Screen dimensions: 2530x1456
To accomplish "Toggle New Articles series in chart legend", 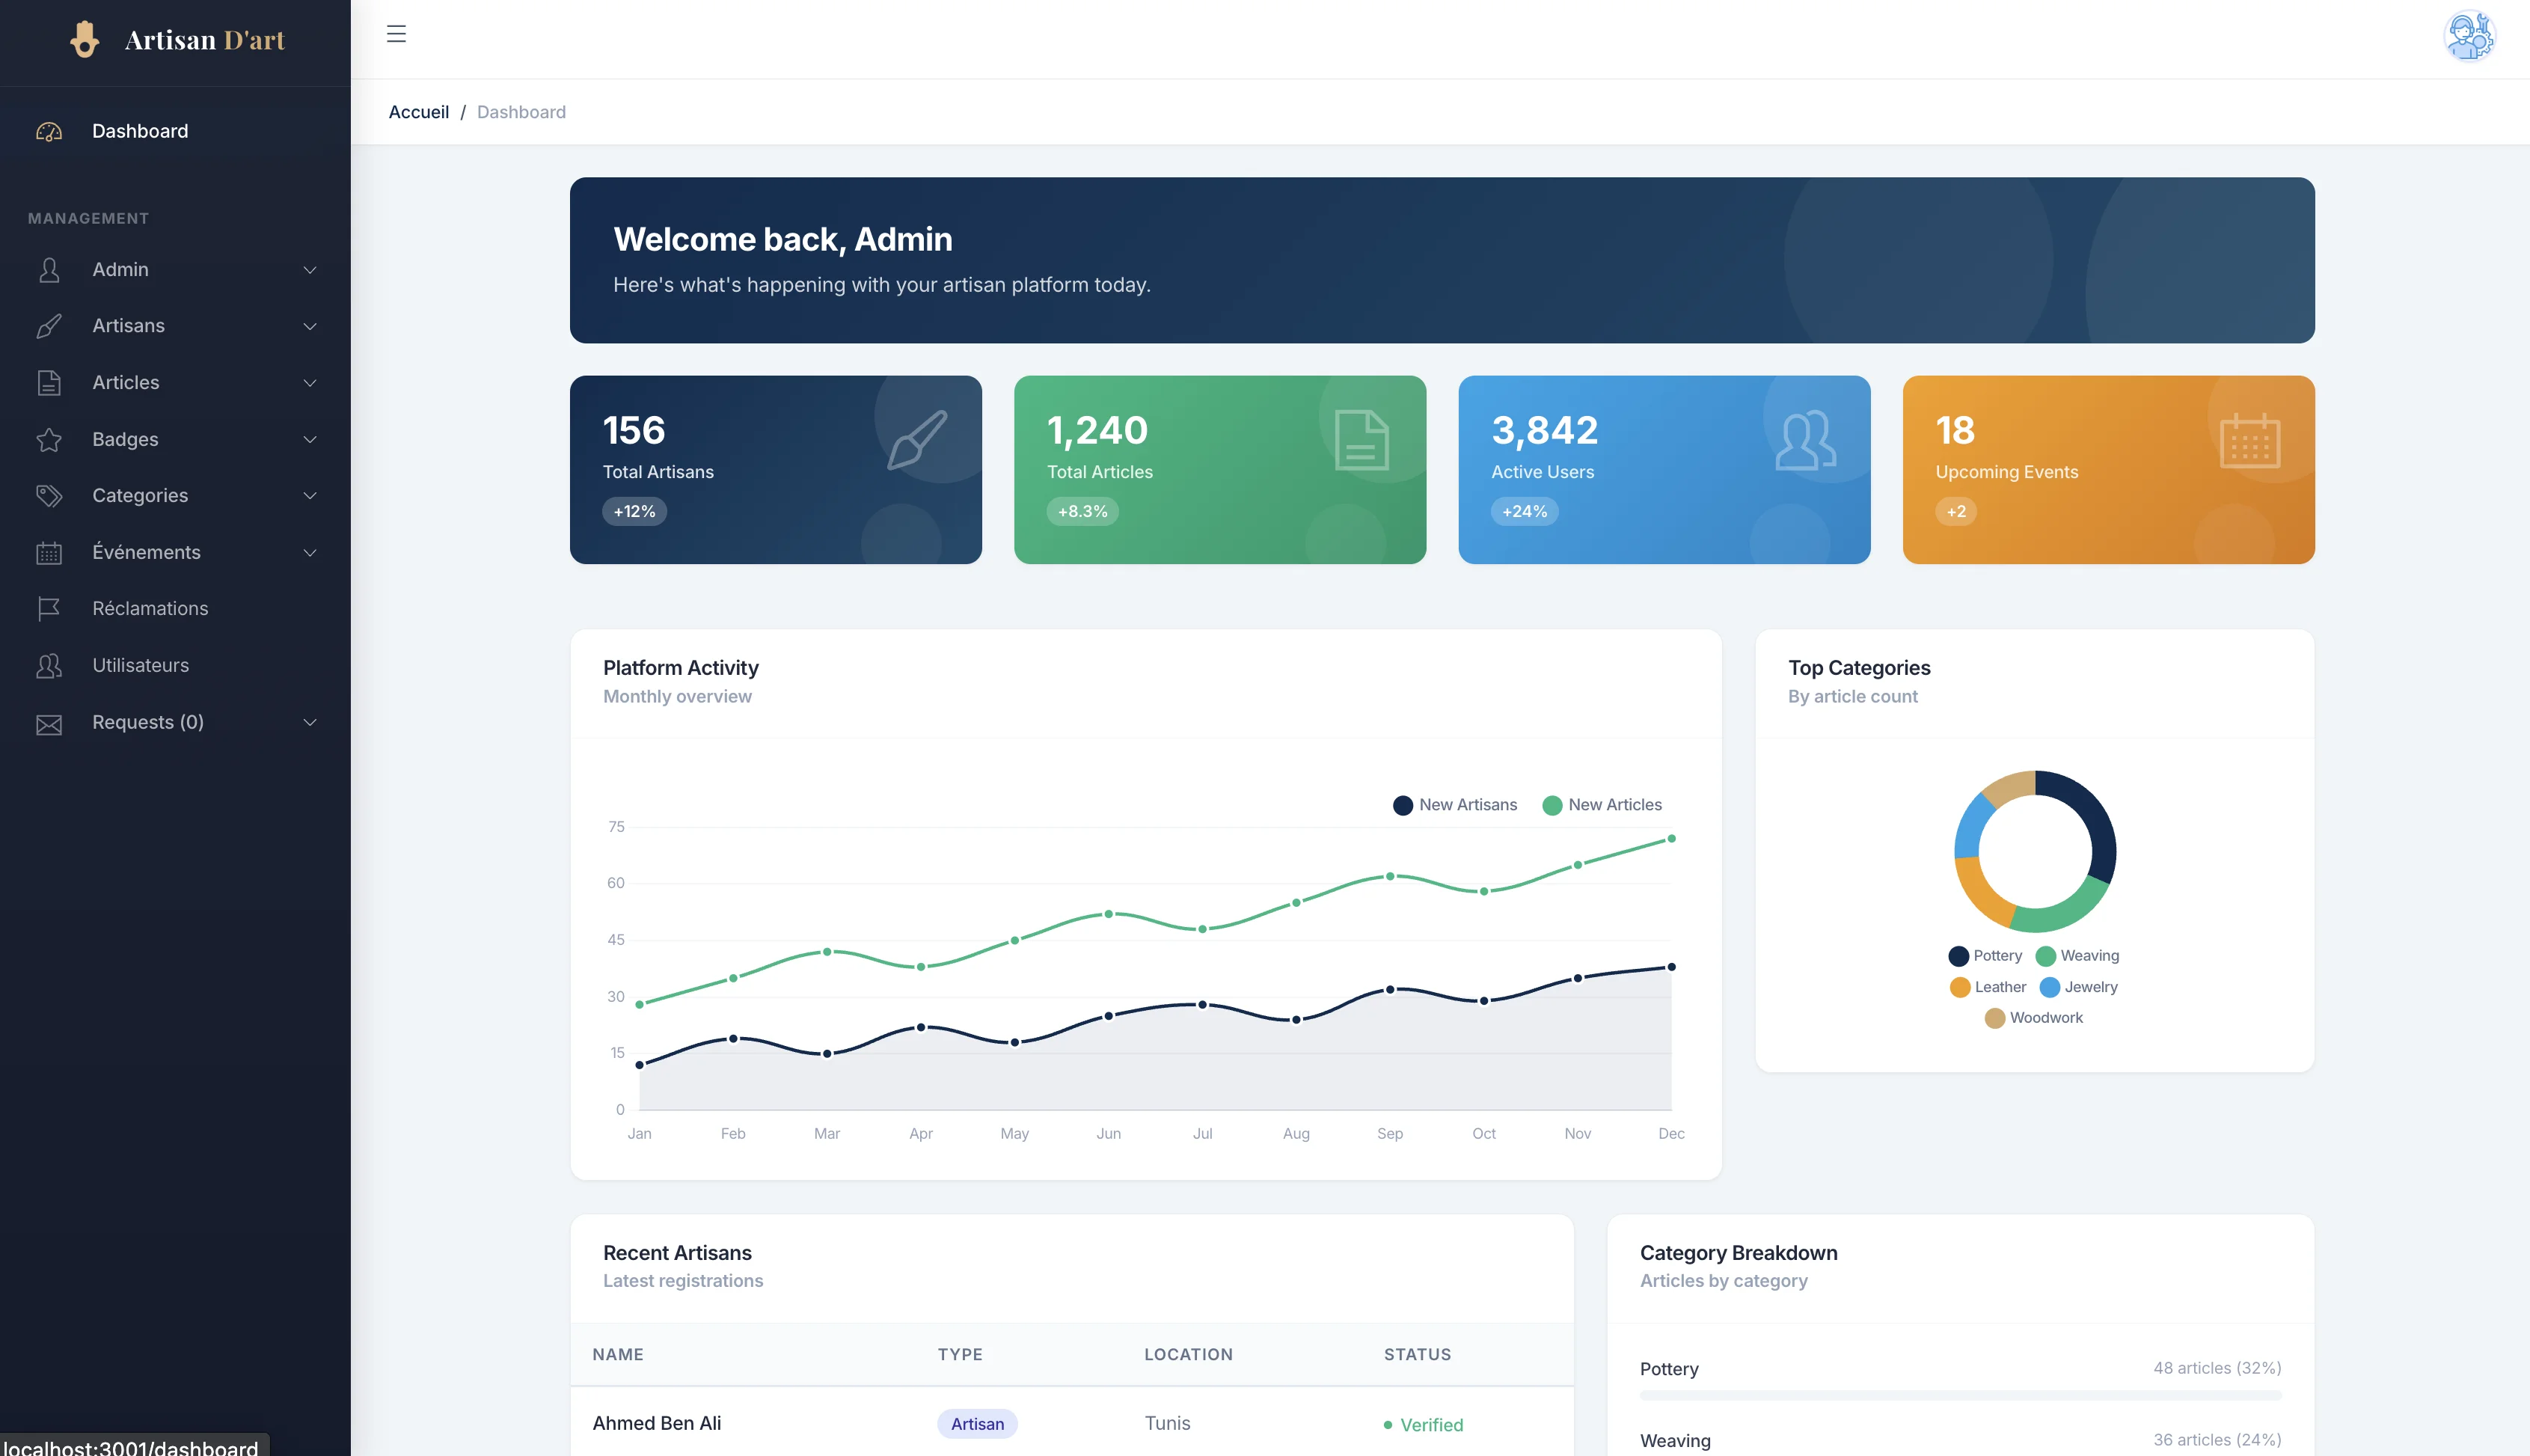I will point(1602,805).
